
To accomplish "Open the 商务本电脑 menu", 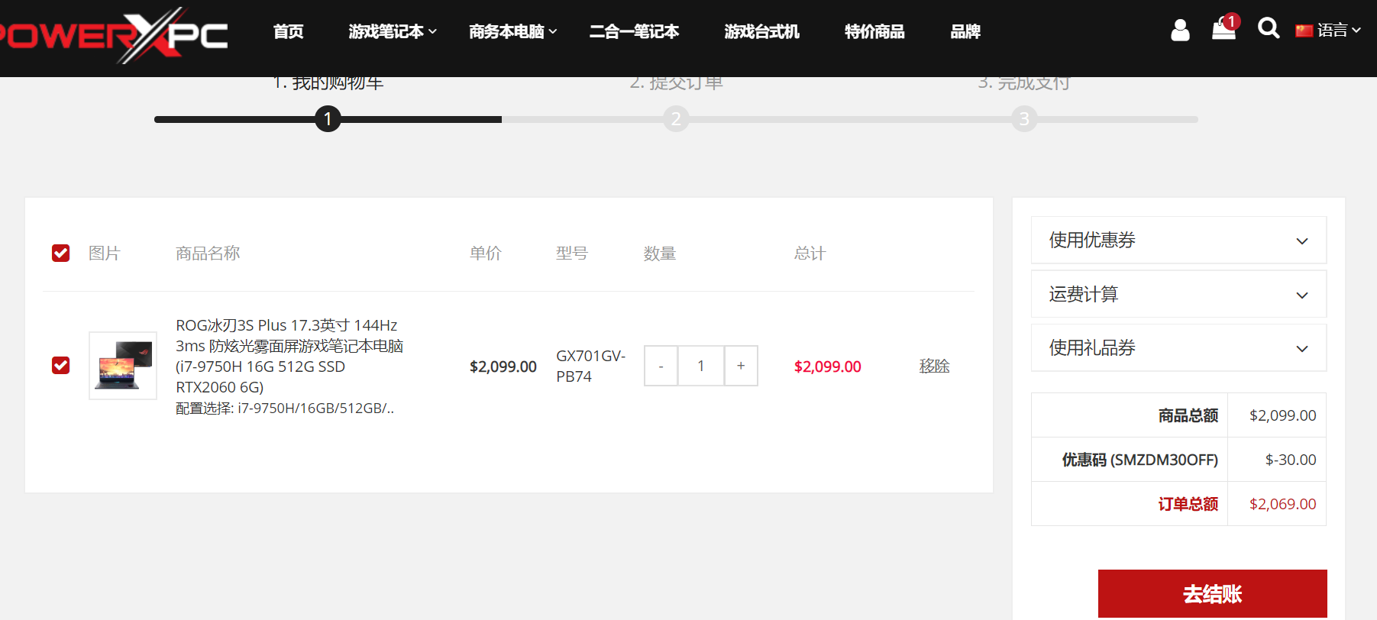I will (x=513, y=31).
